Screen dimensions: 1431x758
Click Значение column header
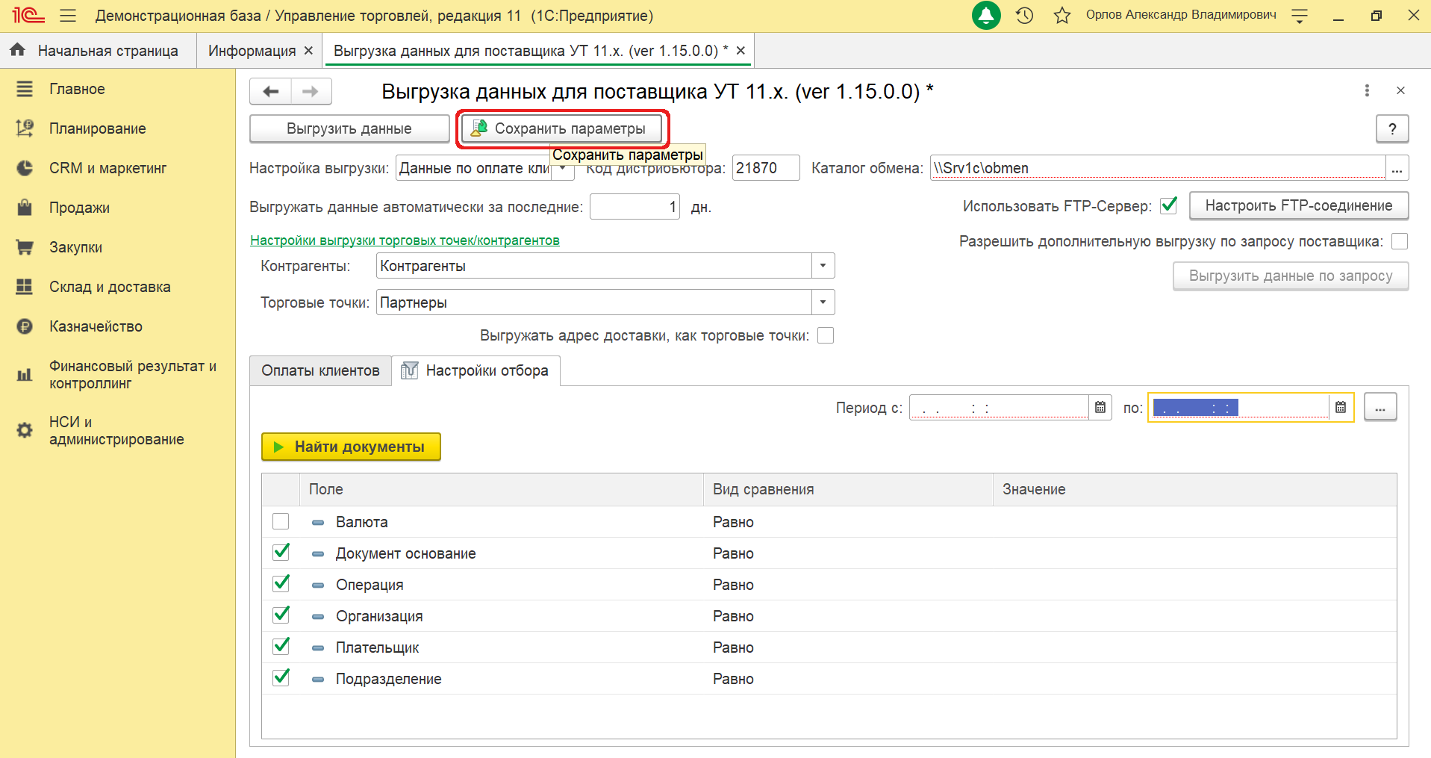click(x=1194, y=489)
